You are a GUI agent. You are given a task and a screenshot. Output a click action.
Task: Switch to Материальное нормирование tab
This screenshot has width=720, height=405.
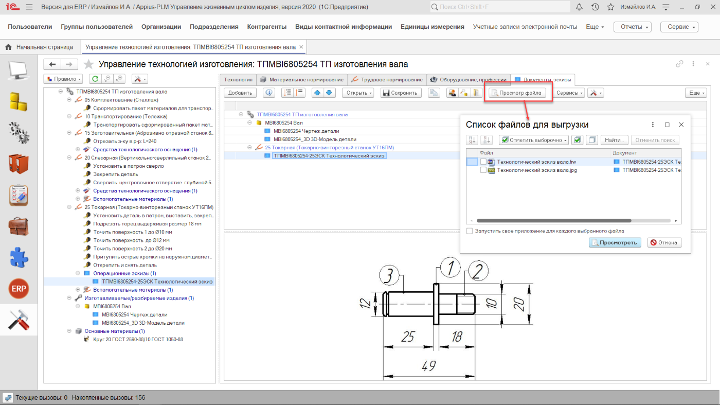(x=301, y=80)
